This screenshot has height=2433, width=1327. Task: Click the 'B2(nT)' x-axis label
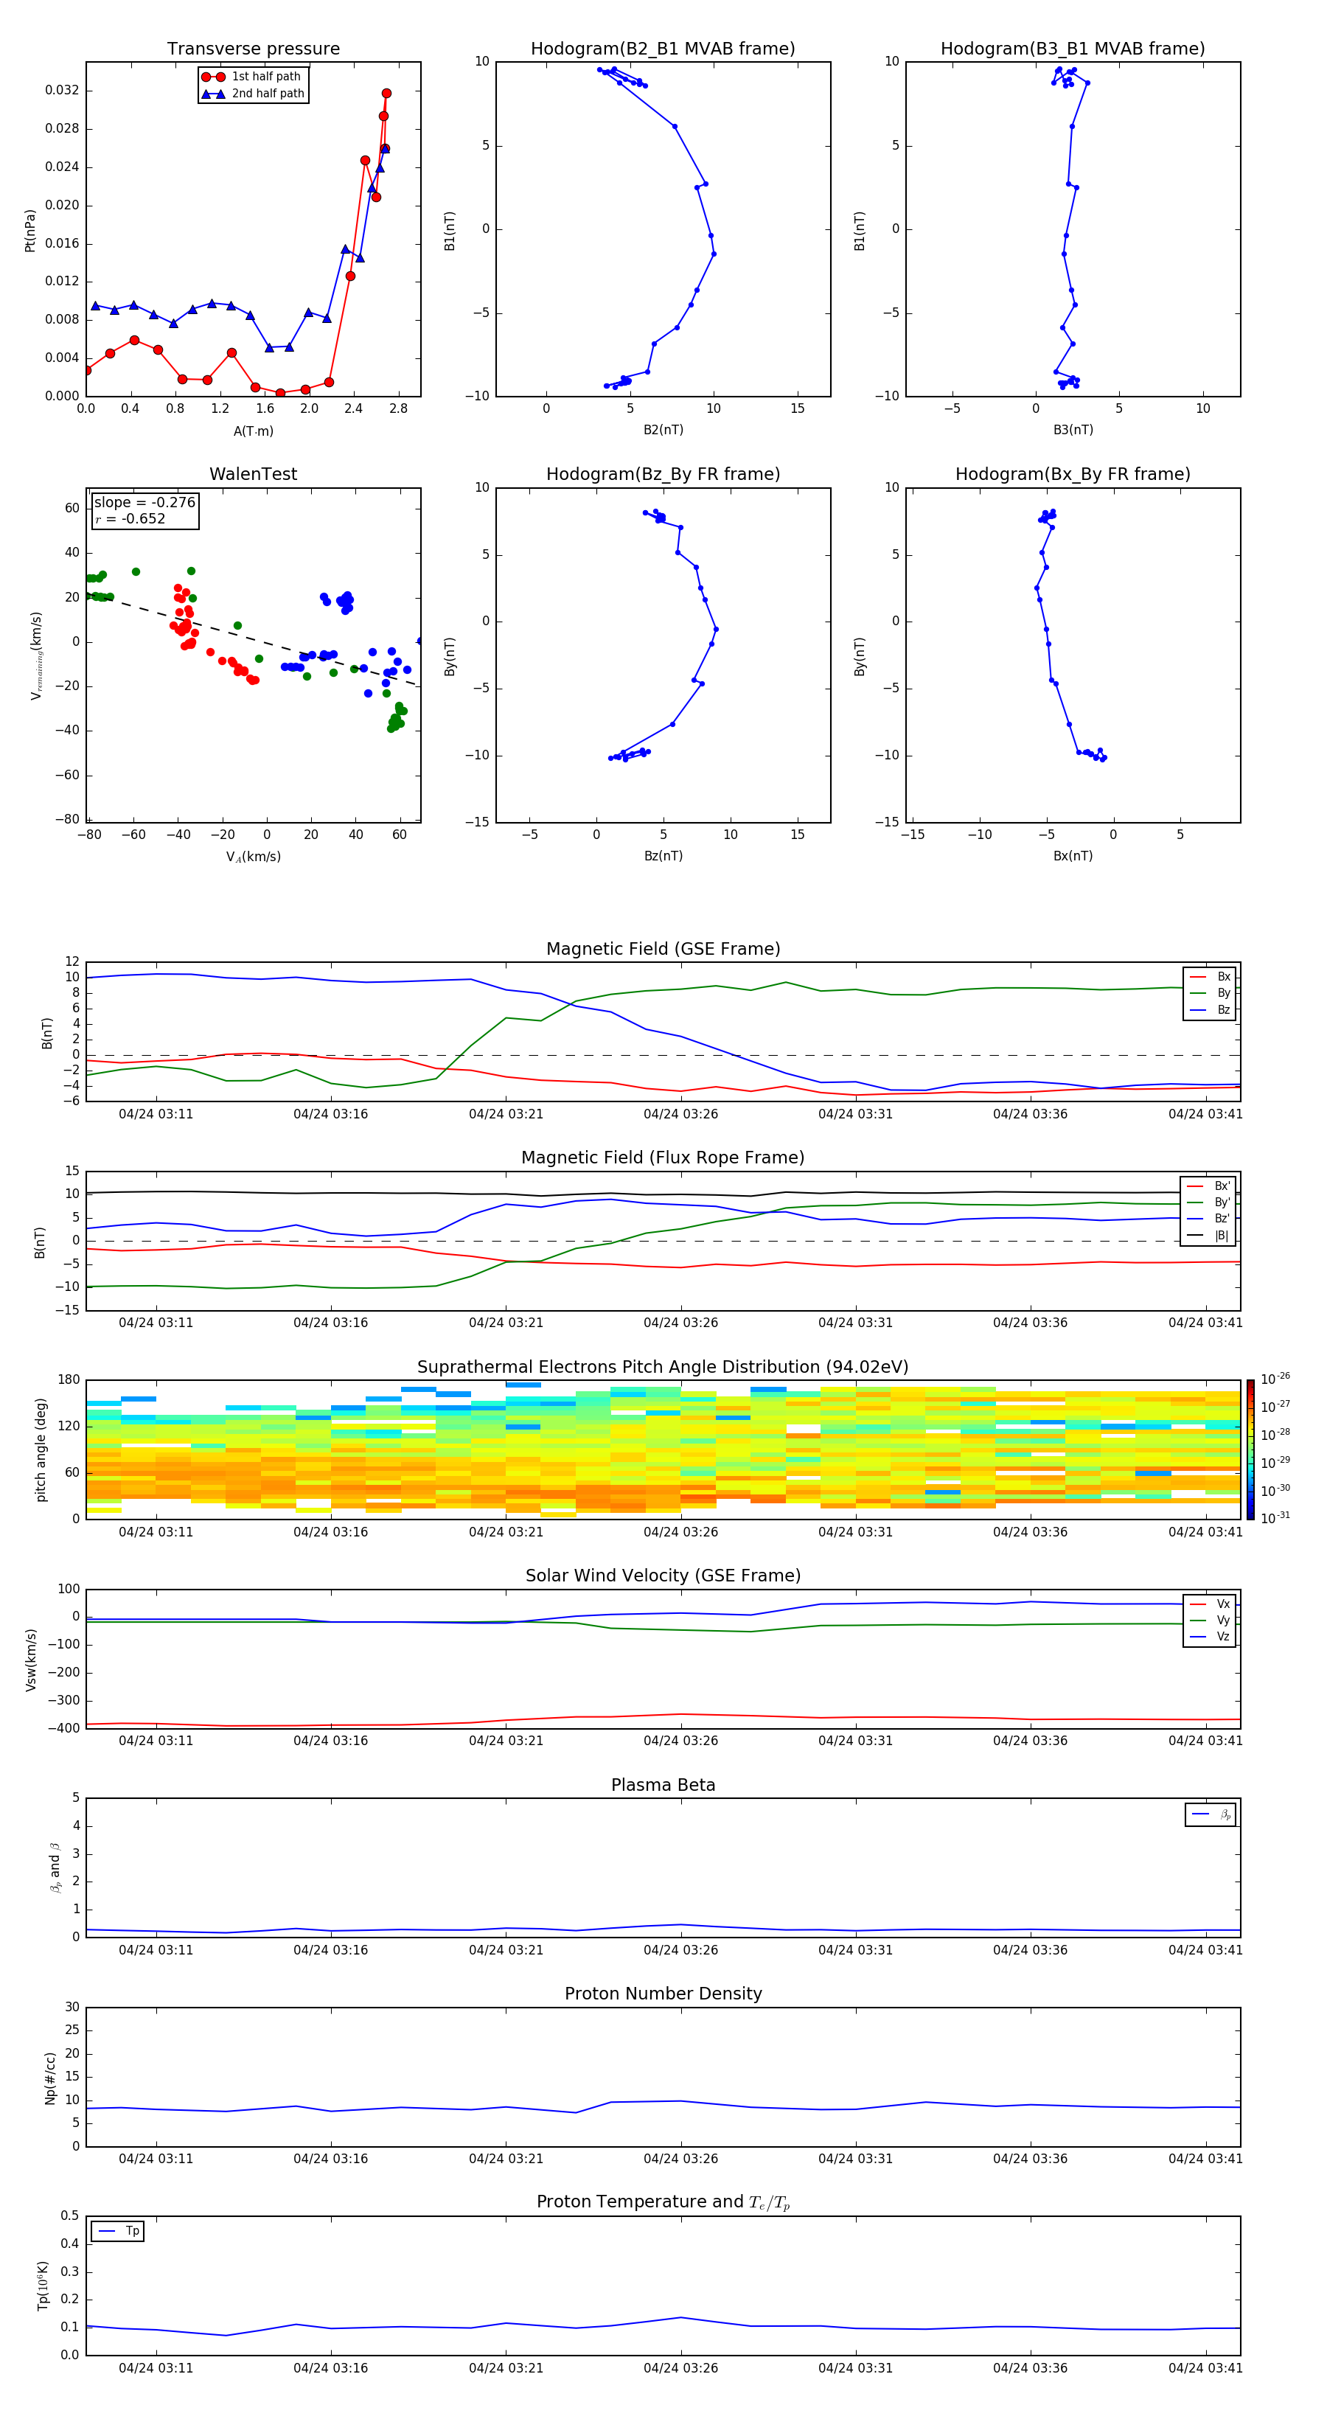click(x=663, y=430)
